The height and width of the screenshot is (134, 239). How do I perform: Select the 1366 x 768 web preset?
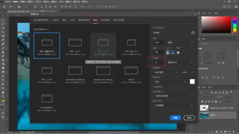click(47, 46)
